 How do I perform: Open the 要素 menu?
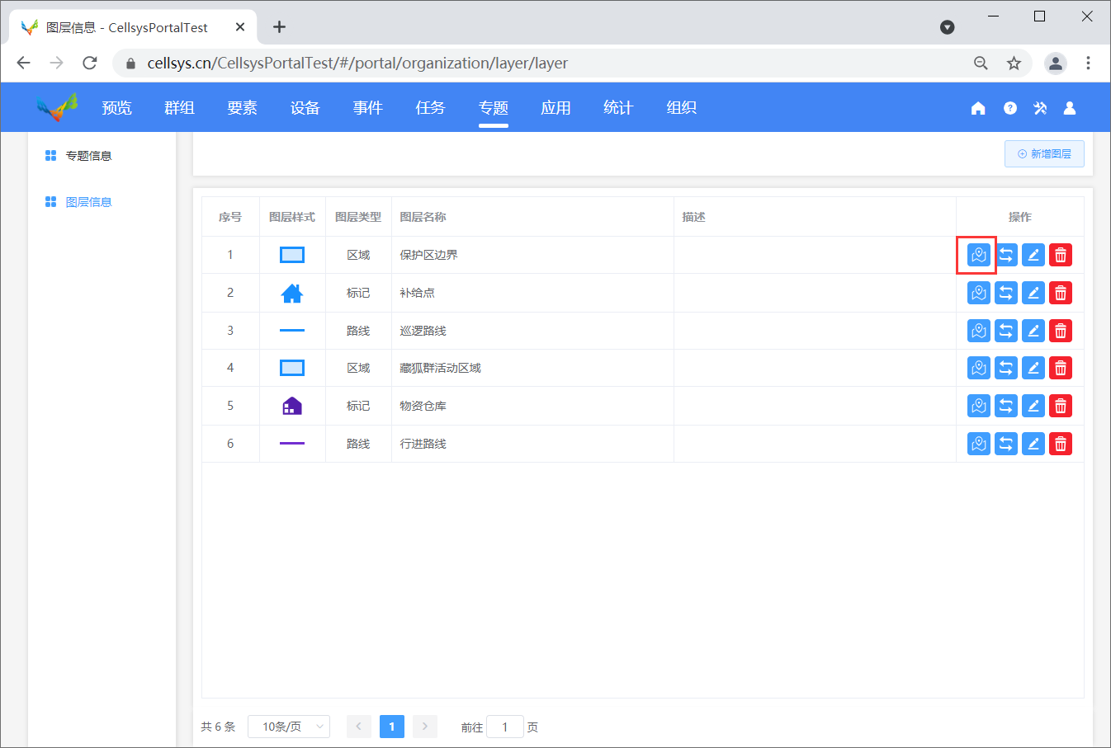tap(242, 108)
